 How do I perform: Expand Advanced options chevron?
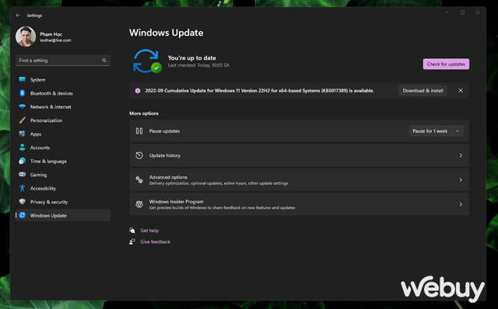coord(461,179)
